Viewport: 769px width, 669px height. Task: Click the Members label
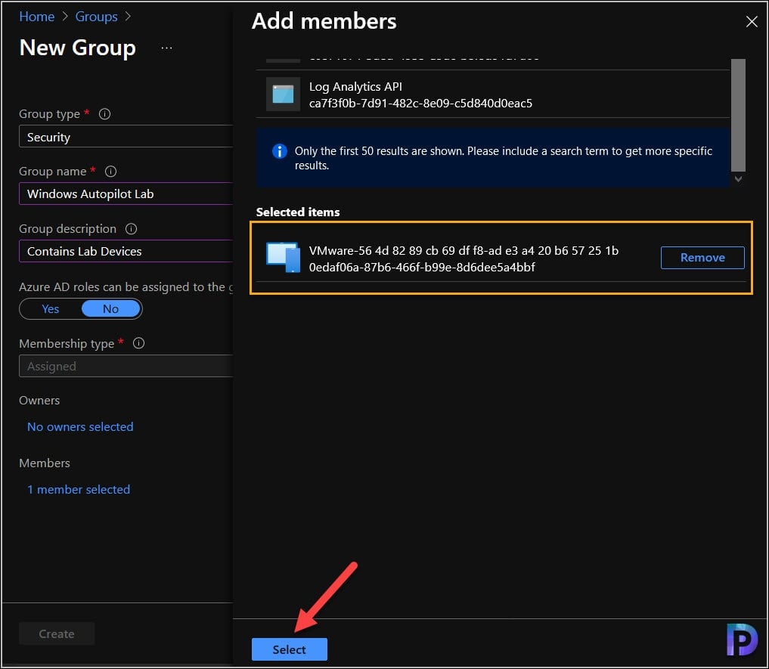(x=45, y=463)
